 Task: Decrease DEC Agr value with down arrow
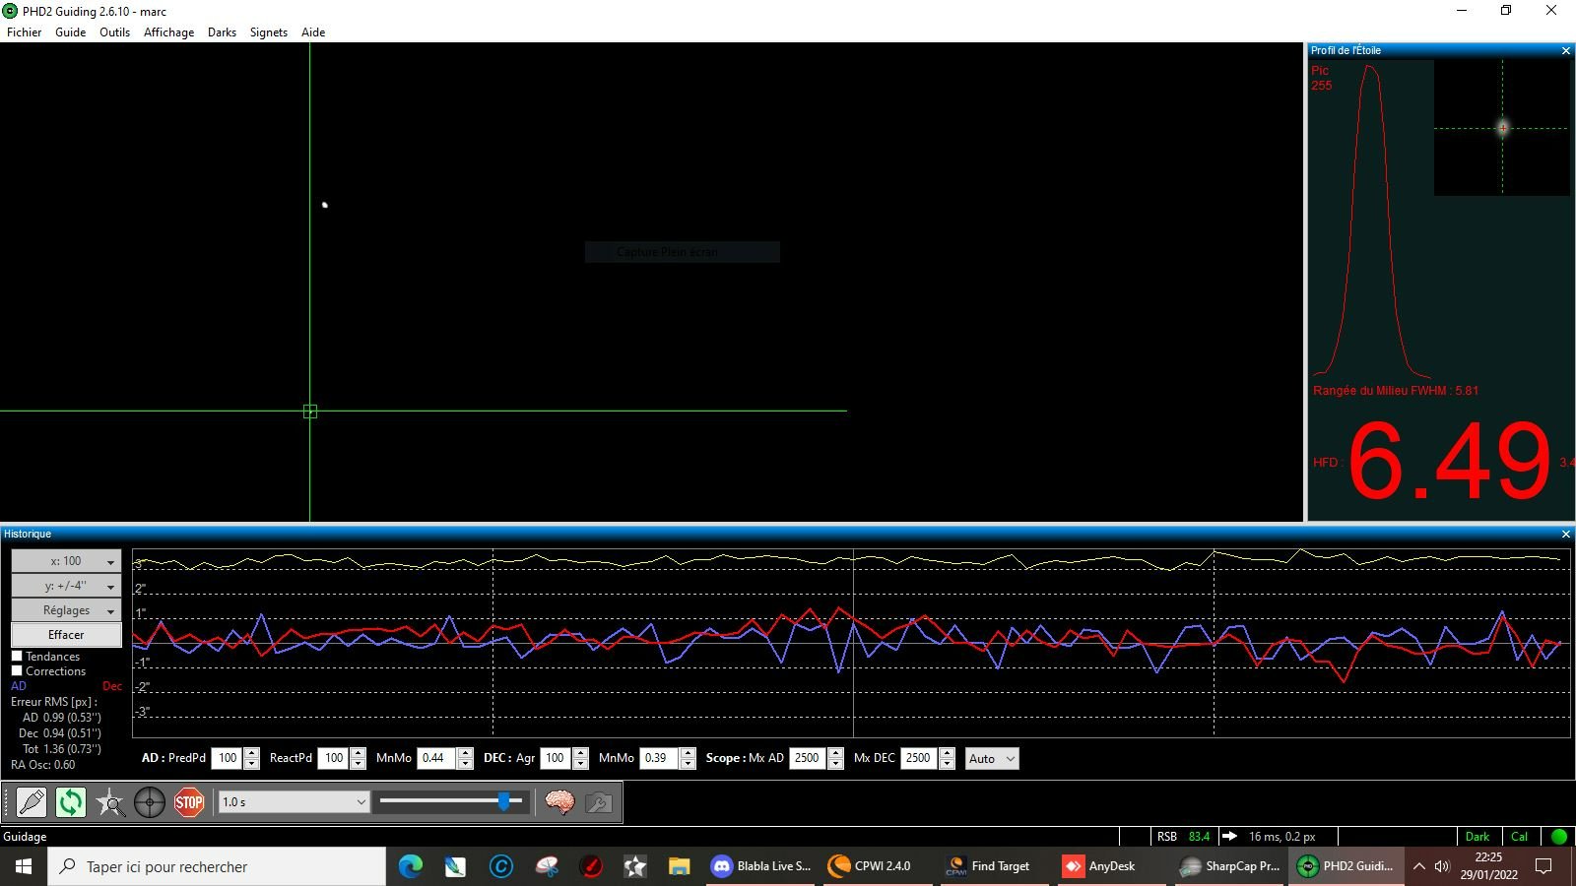pos(580,764)
